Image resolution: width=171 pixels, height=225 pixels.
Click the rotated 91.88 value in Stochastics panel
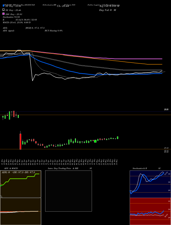[x=166, y=173]
